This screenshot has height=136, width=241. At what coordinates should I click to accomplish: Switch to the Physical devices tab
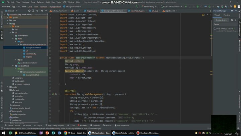tap(227, 15)
